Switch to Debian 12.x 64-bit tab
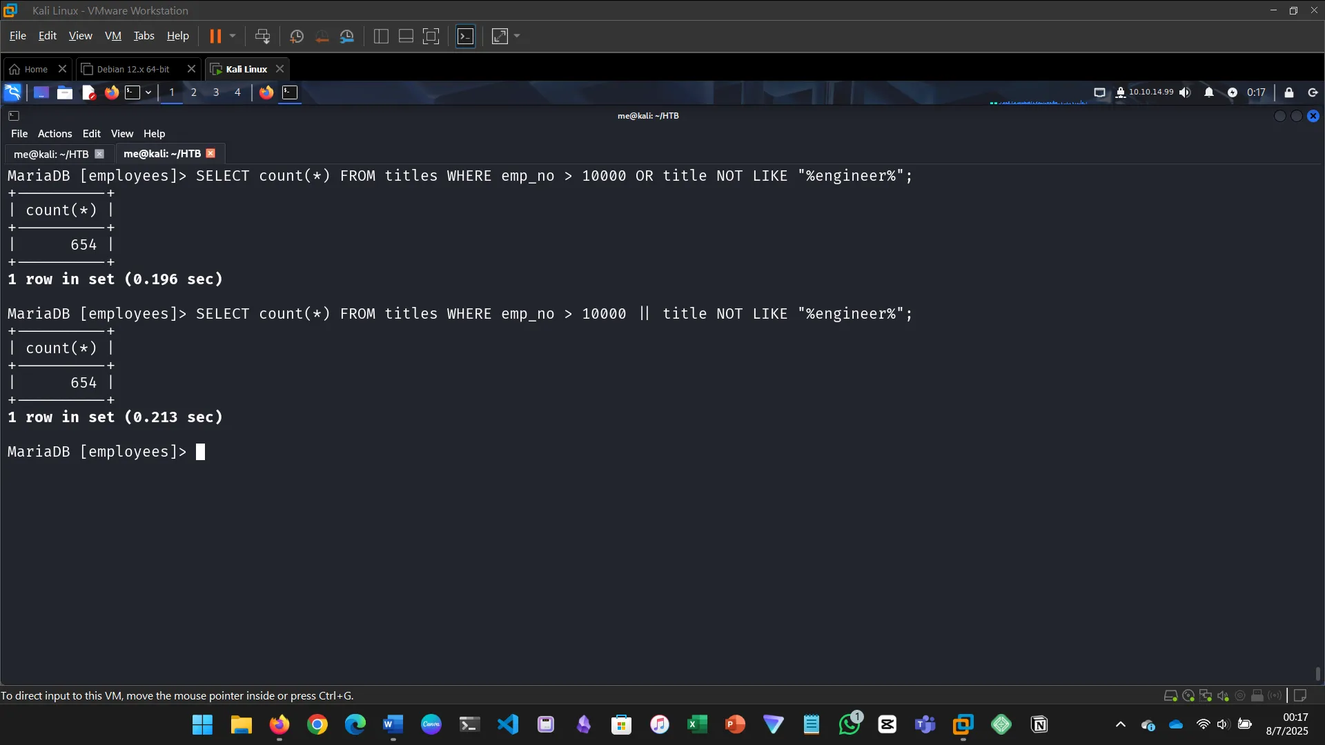This screenshot has width=1325, height=745. click(133, 69)
